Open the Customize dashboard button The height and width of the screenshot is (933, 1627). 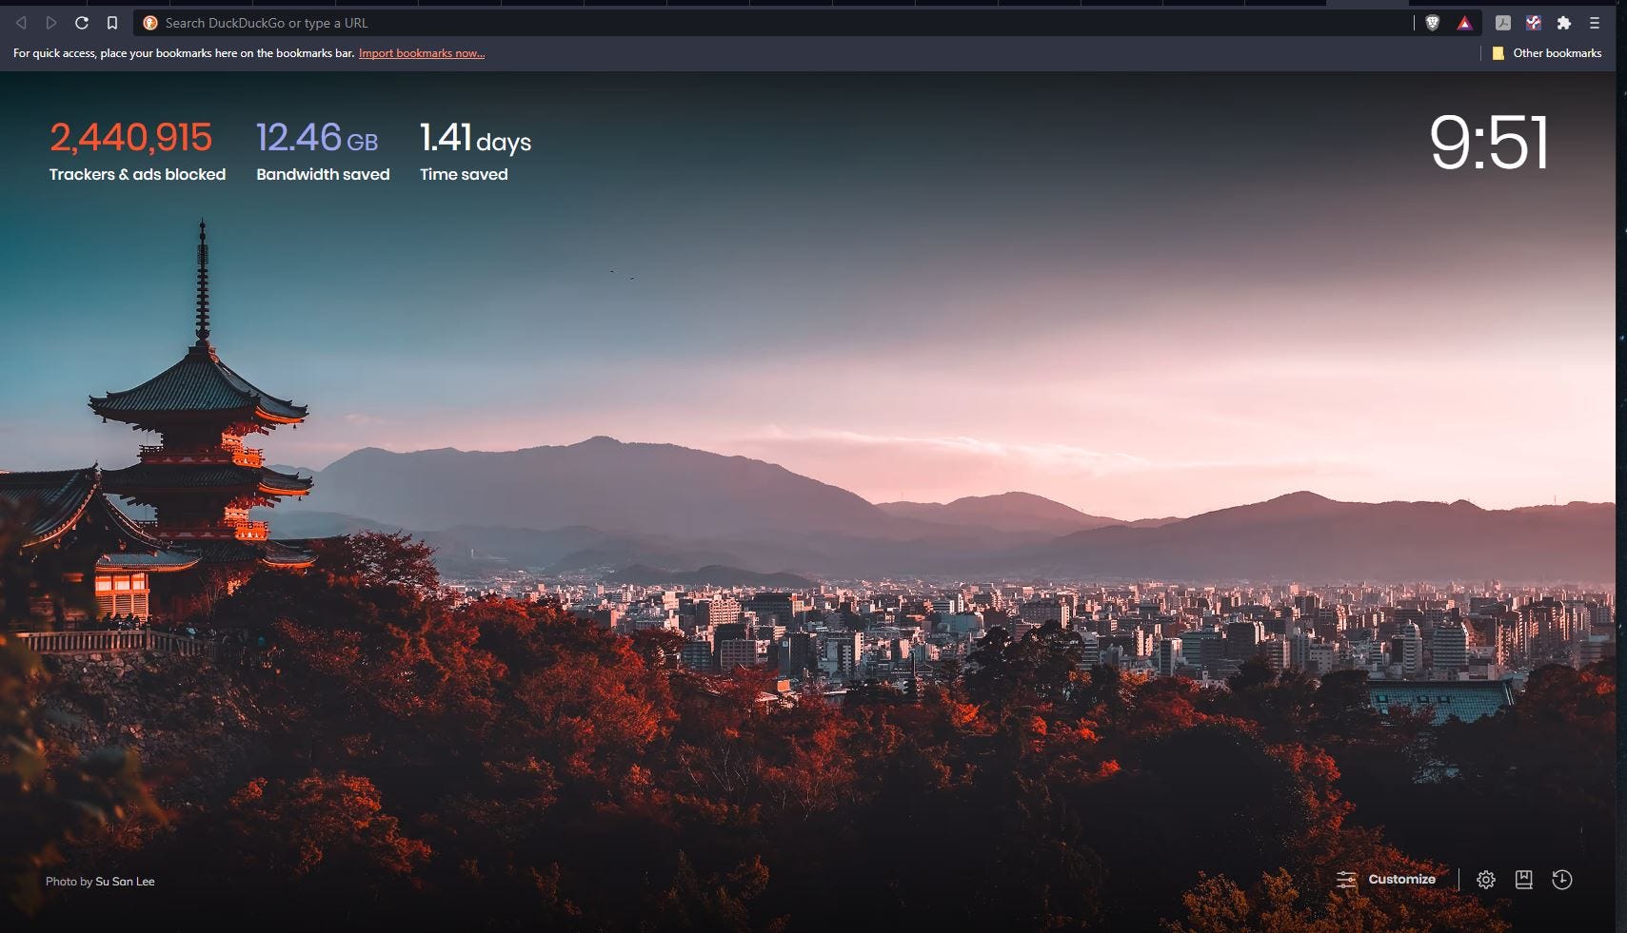click(x=1386, y=880)
